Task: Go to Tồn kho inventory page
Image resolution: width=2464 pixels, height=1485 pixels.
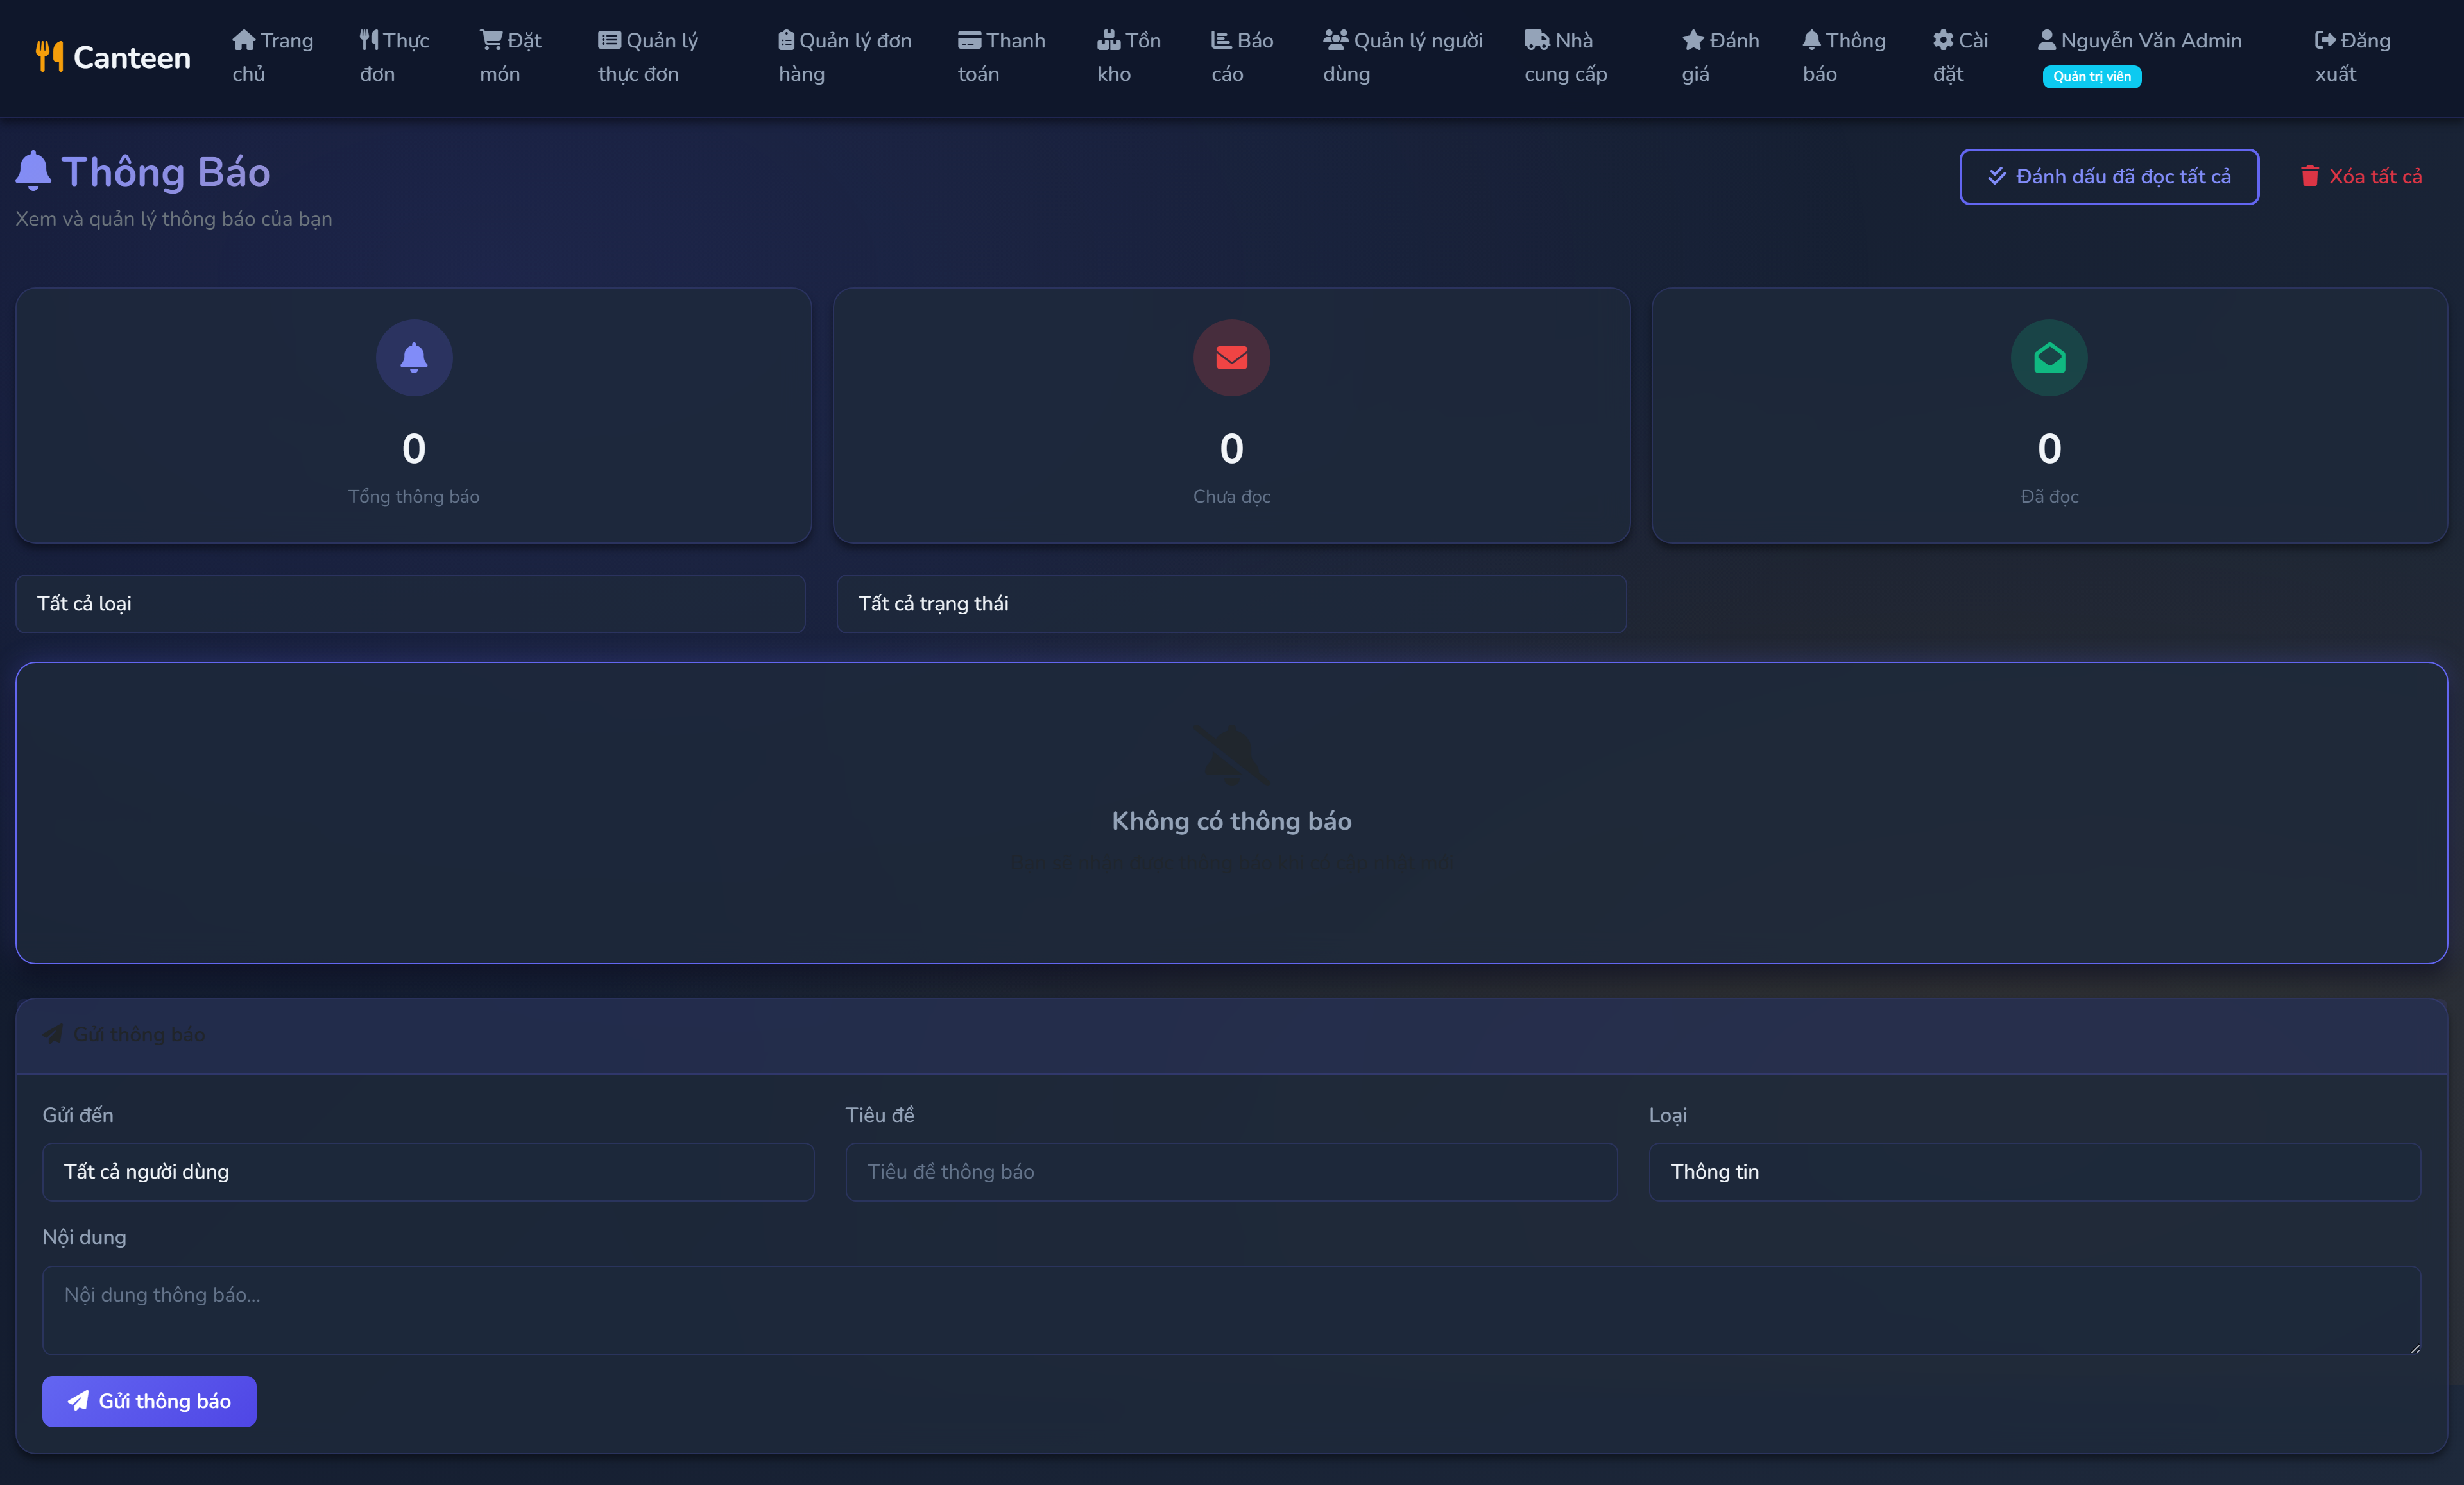Action: (1128, 57)
